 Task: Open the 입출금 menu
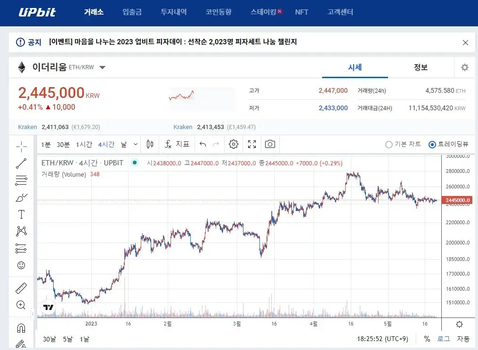(x=132, y=12)
